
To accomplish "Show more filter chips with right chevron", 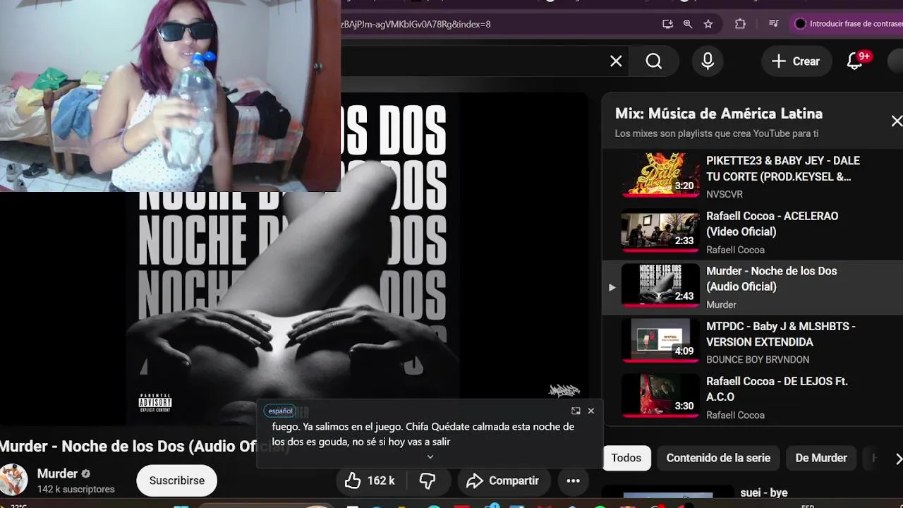I will tap(898, 459).
